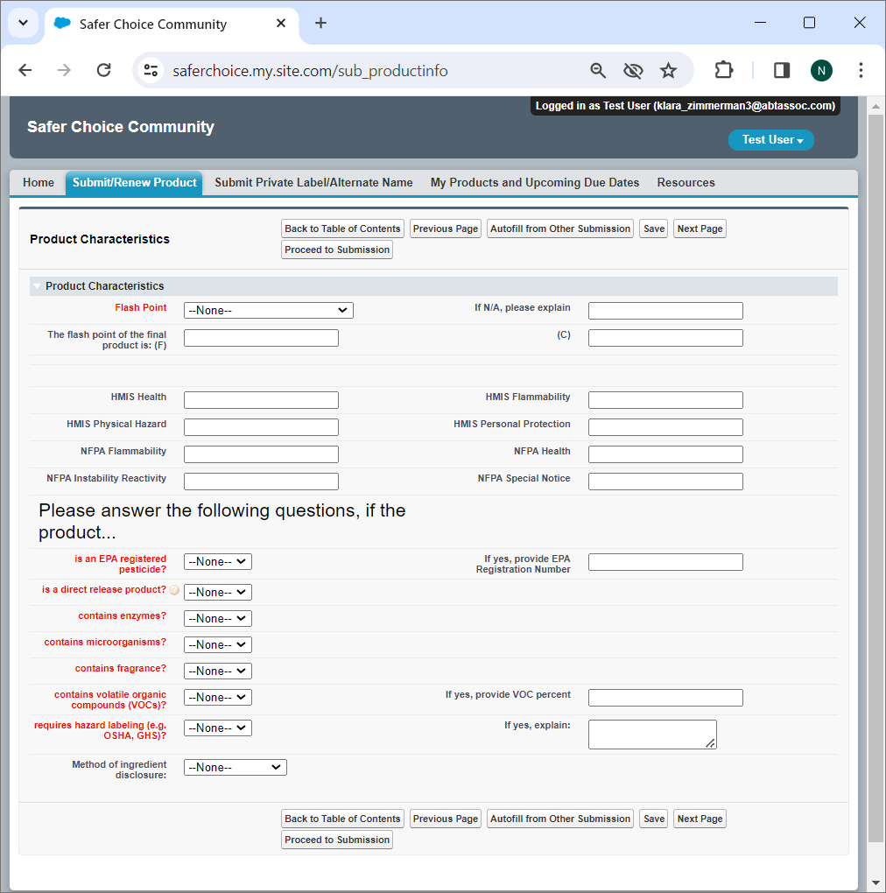Open the tab search chevron button
Screen dimensions: 886x893
(x=24, y=23)
